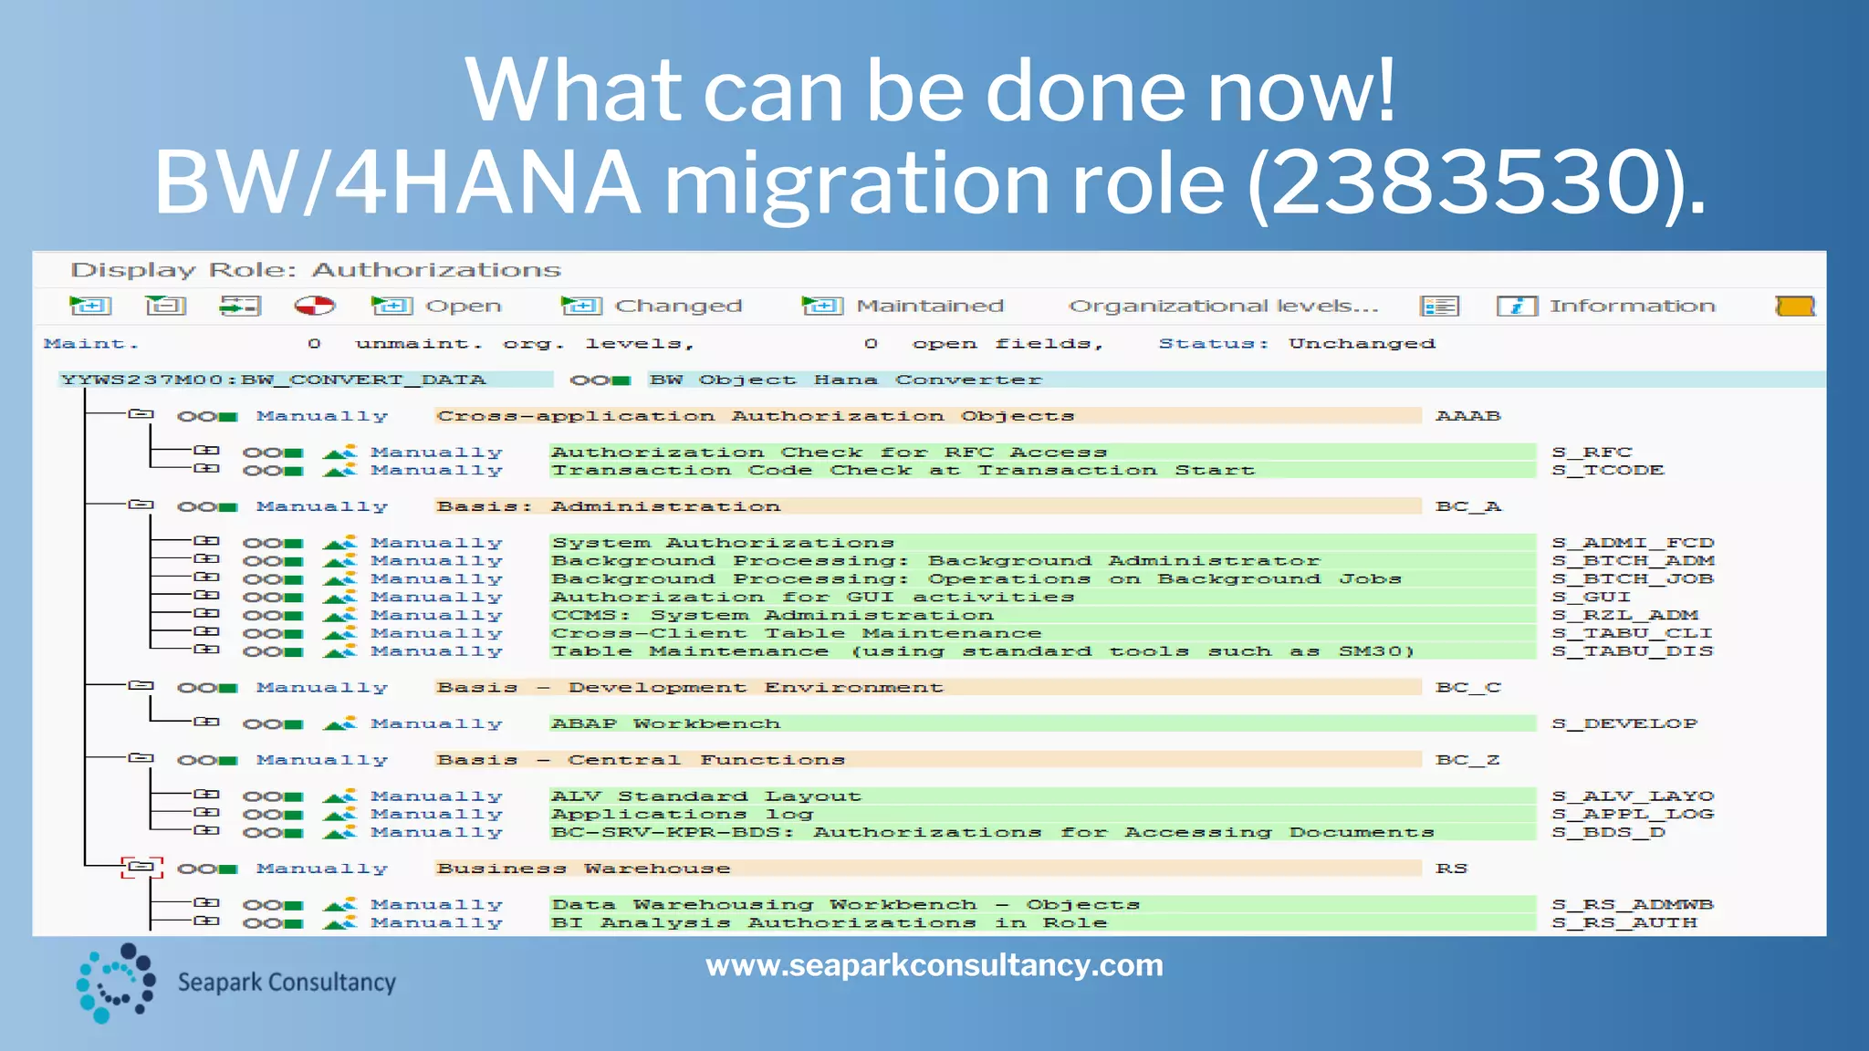1869x1051 pixels.
Task: Expand the Authorization Check for RFC Access node
Action: pyautogui.click(x=207, y=451)
